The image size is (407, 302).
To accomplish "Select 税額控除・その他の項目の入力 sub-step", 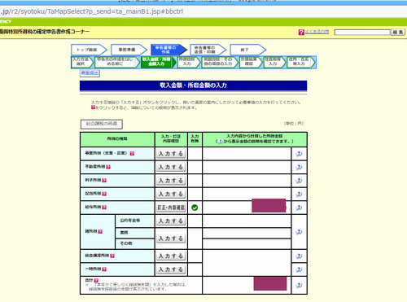I will [220, 62].
